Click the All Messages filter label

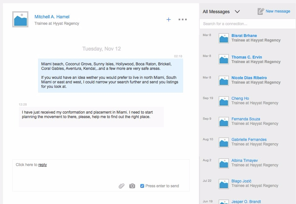(x=216, y=12)
